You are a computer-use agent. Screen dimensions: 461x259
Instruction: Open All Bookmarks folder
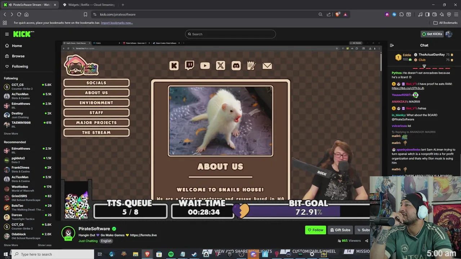coord(446,23)
